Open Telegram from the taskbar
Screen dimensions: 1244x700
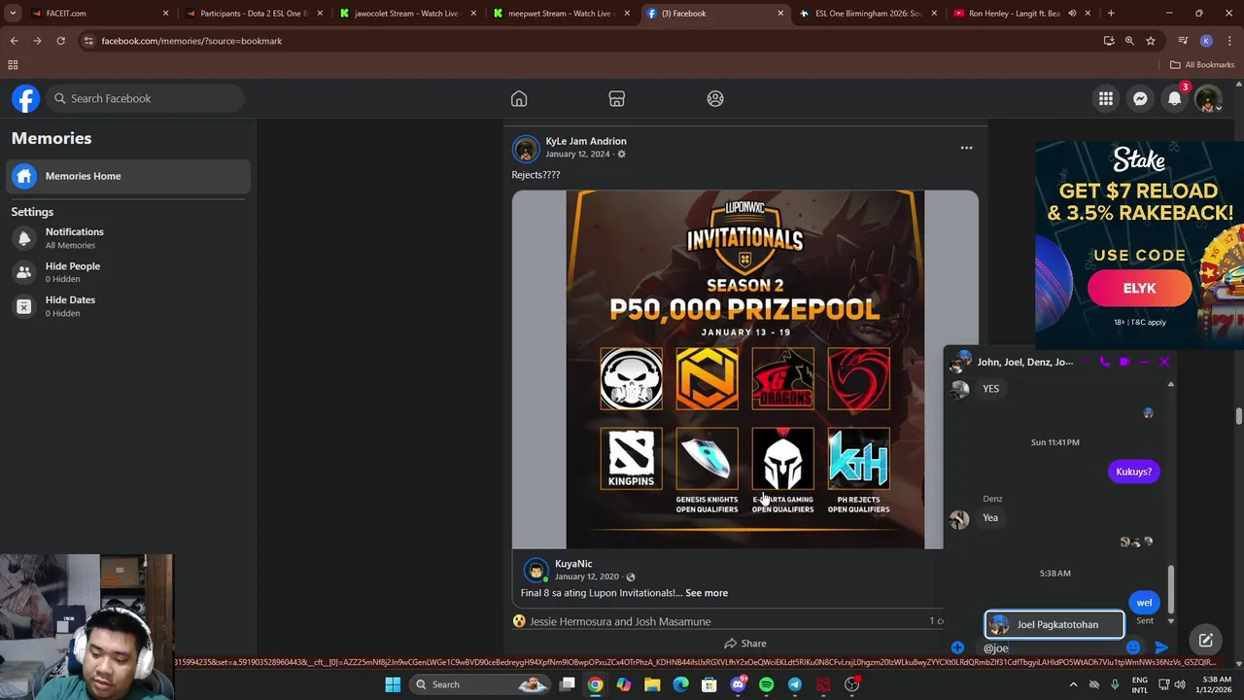794,684
